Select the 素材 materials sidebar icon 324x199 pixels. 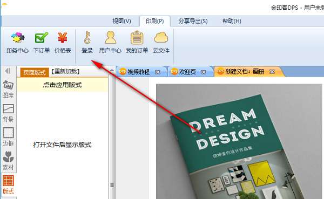(8, 161)
